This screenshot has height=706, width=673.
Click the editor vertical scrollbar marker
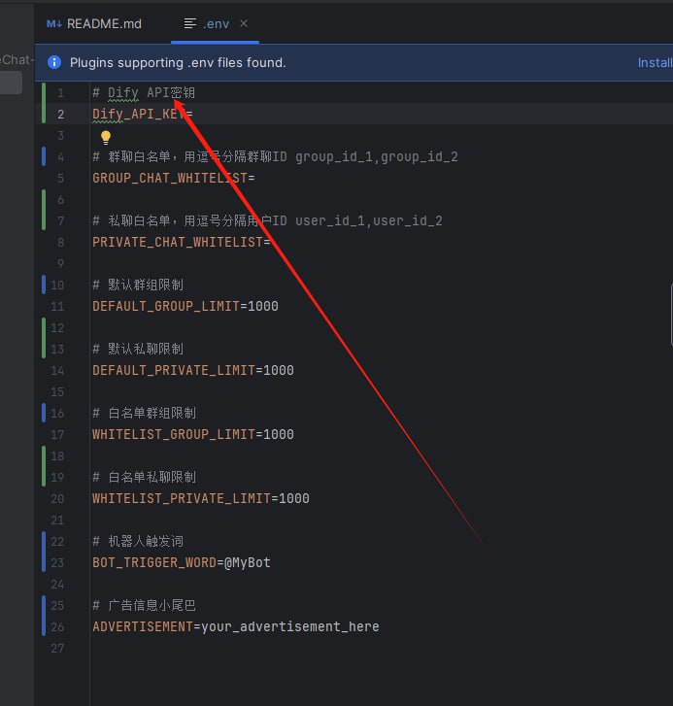[x=670, y=314]
